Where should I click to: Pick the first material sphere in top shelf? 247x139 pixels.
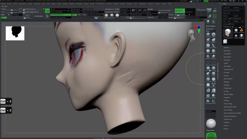click(107, 15)
